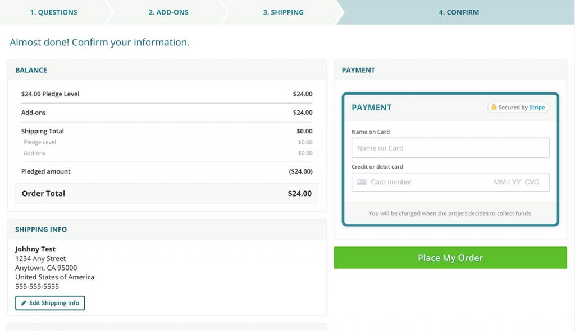Click Edit Shipping Info button

click(x=50, y=303)
